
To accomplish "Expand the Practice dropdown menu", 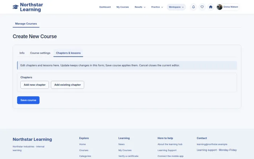I will 157,7.
